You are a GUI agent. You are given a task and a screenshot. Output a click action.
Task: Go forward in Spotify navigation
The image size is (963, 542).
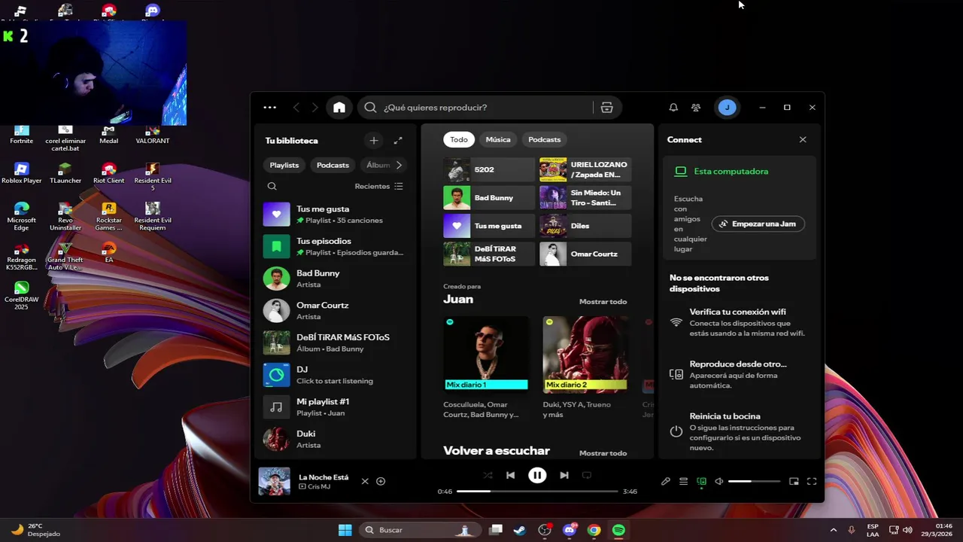coord(314,108)
